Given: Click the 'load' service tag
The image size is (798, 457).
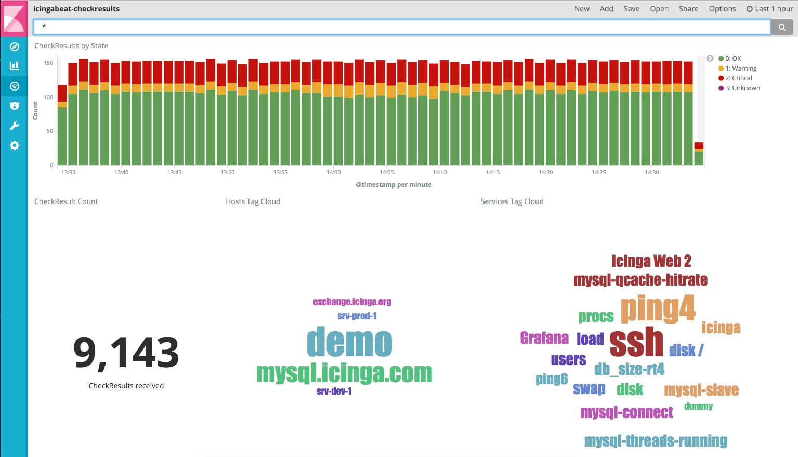Looking at the screenshot, I should click(x=590, y=339).
